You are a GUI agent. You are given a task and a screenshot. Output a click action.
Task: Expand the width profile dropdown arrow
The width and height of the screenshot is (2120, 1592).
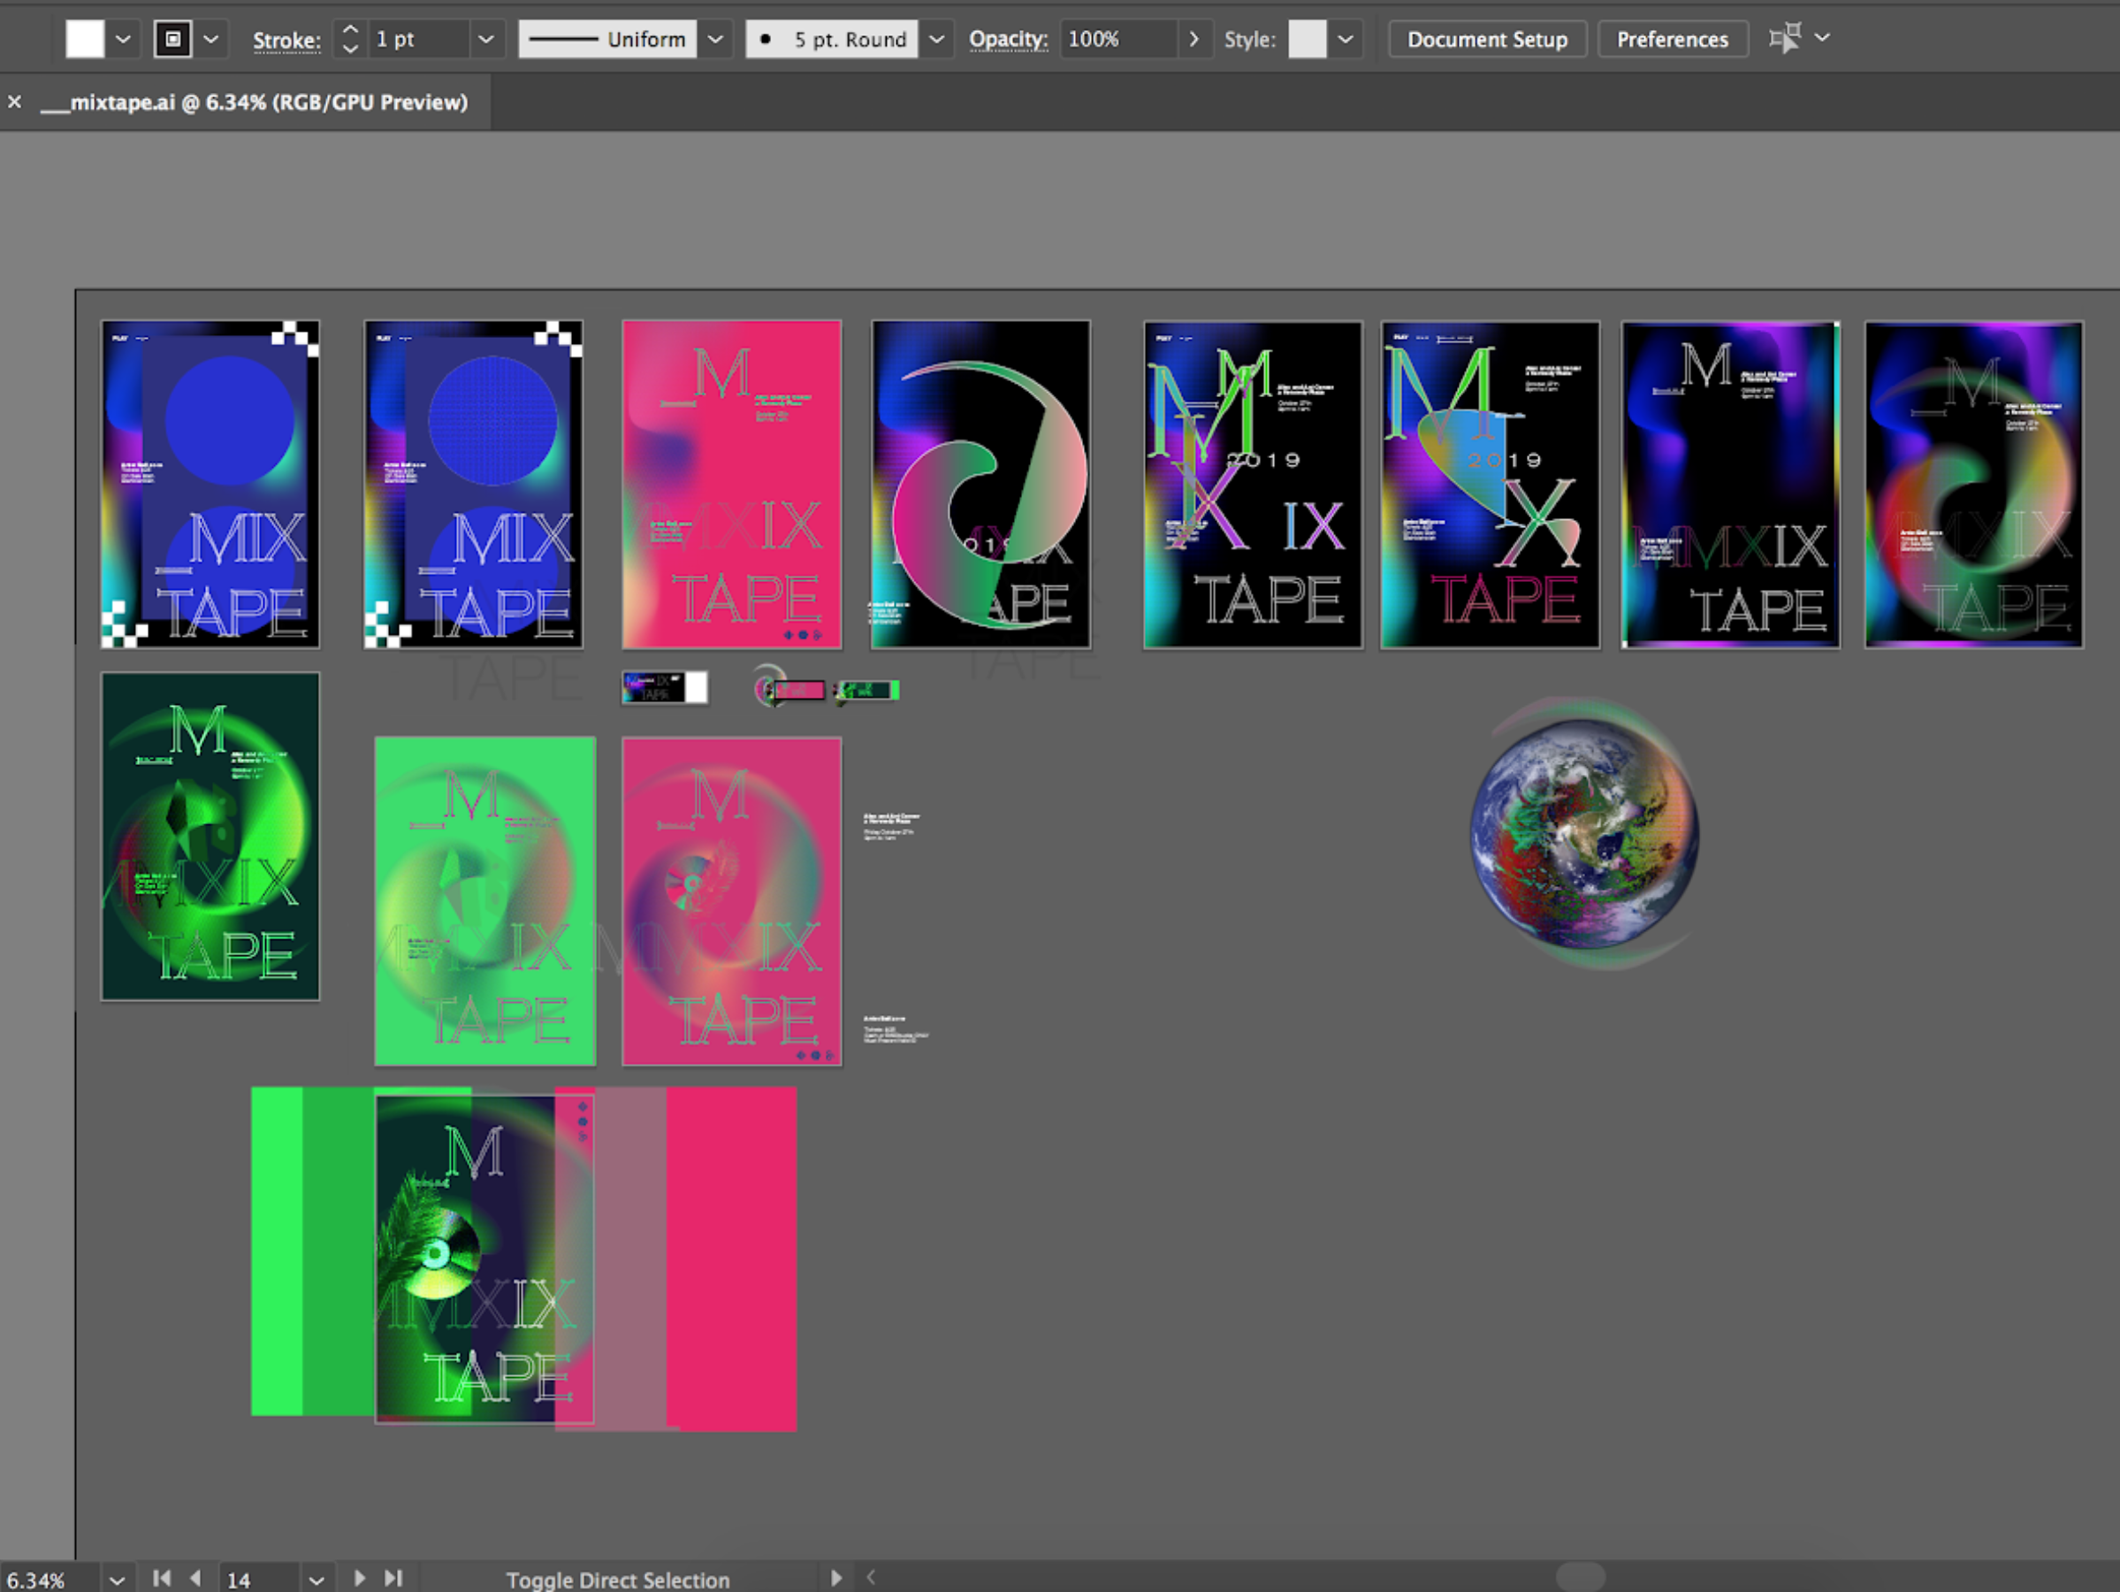point(715,39)
